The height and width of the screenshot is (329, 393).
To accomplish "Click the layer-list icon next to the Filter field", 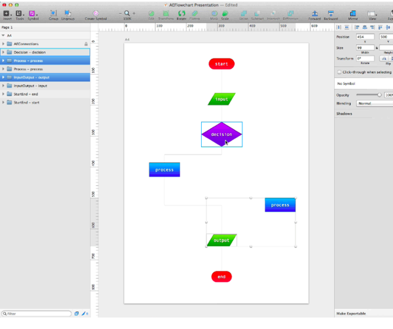I will [x=77, y=313].
